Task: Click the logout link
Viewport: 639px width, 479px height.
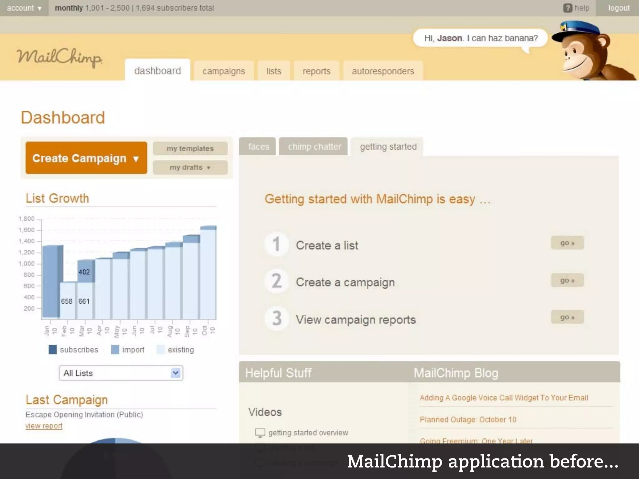Action: tap(618, 8)
